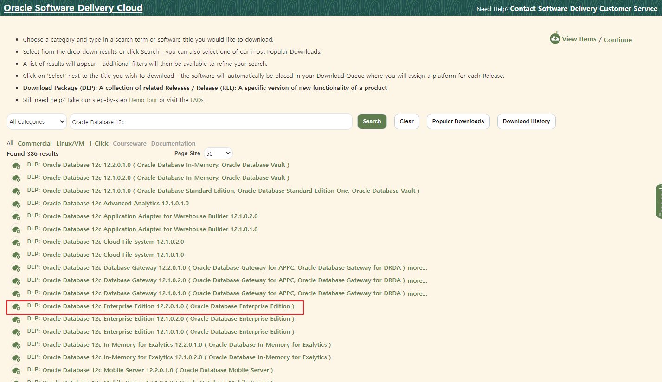662x382 pixels.
Task: Select In-Memory for Exalytics 12.2.0.1.0 link
Action: click(x=186, y=344)
